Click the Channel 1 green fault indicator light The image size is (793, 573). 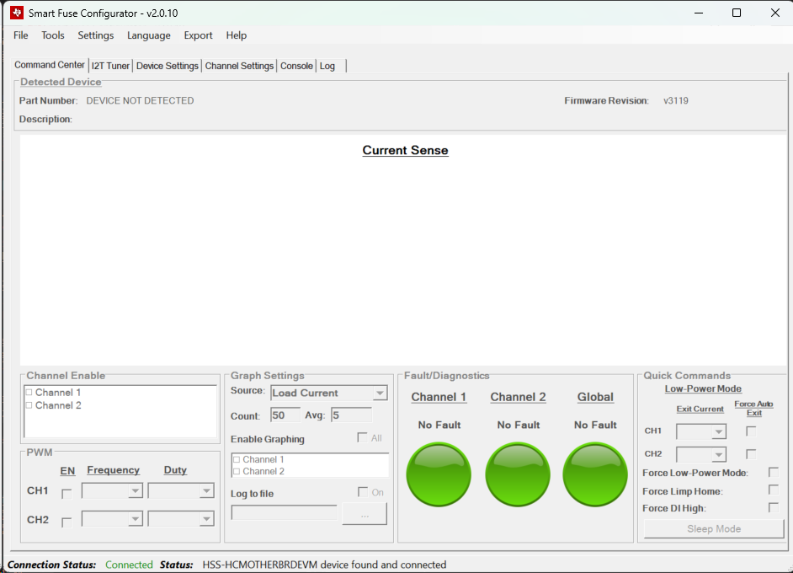coord(439,474)
